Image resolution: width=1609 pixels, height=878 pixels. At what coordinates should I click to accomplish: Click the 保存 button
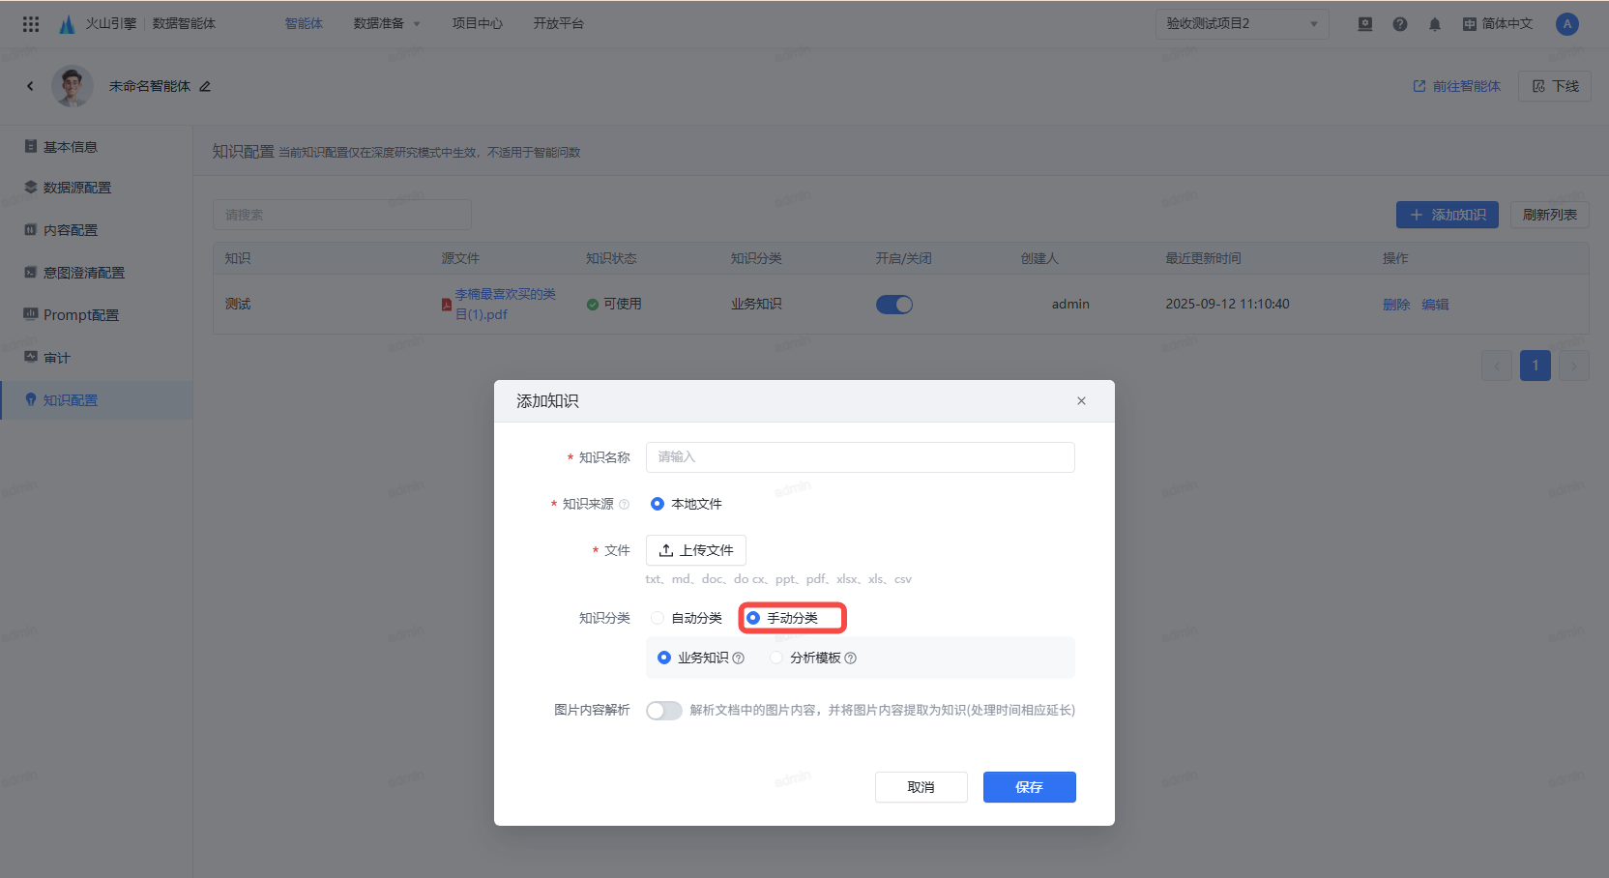coord(1030,787)
